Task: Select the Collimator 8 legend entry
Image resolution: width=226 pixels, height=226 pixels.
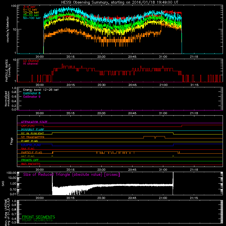Action: coord(32,93)
